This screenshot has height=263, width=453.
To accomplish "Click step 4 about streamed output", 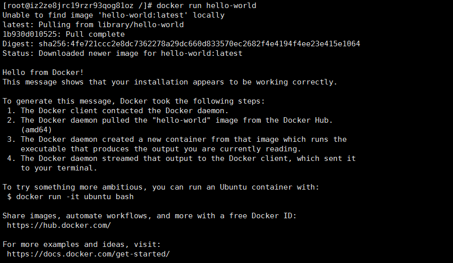I will 181,163.
